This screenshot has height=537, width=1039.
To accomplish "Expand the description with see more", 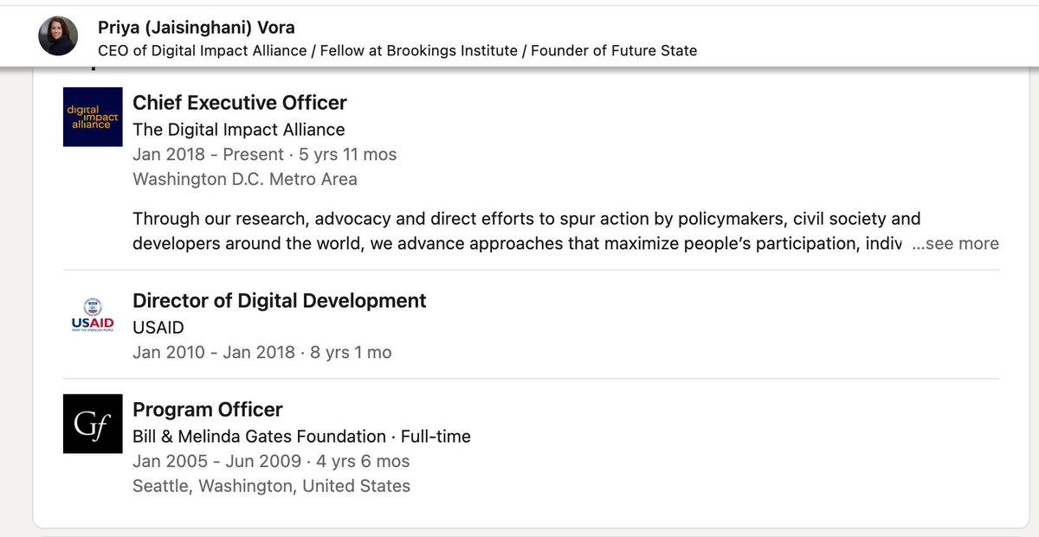I will [955, 244].
